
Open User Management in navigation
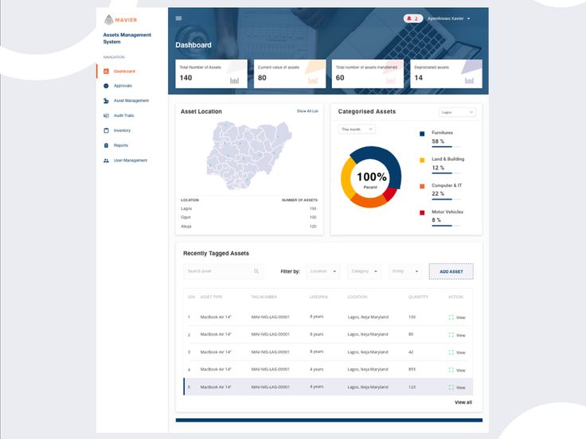[131, 161]
